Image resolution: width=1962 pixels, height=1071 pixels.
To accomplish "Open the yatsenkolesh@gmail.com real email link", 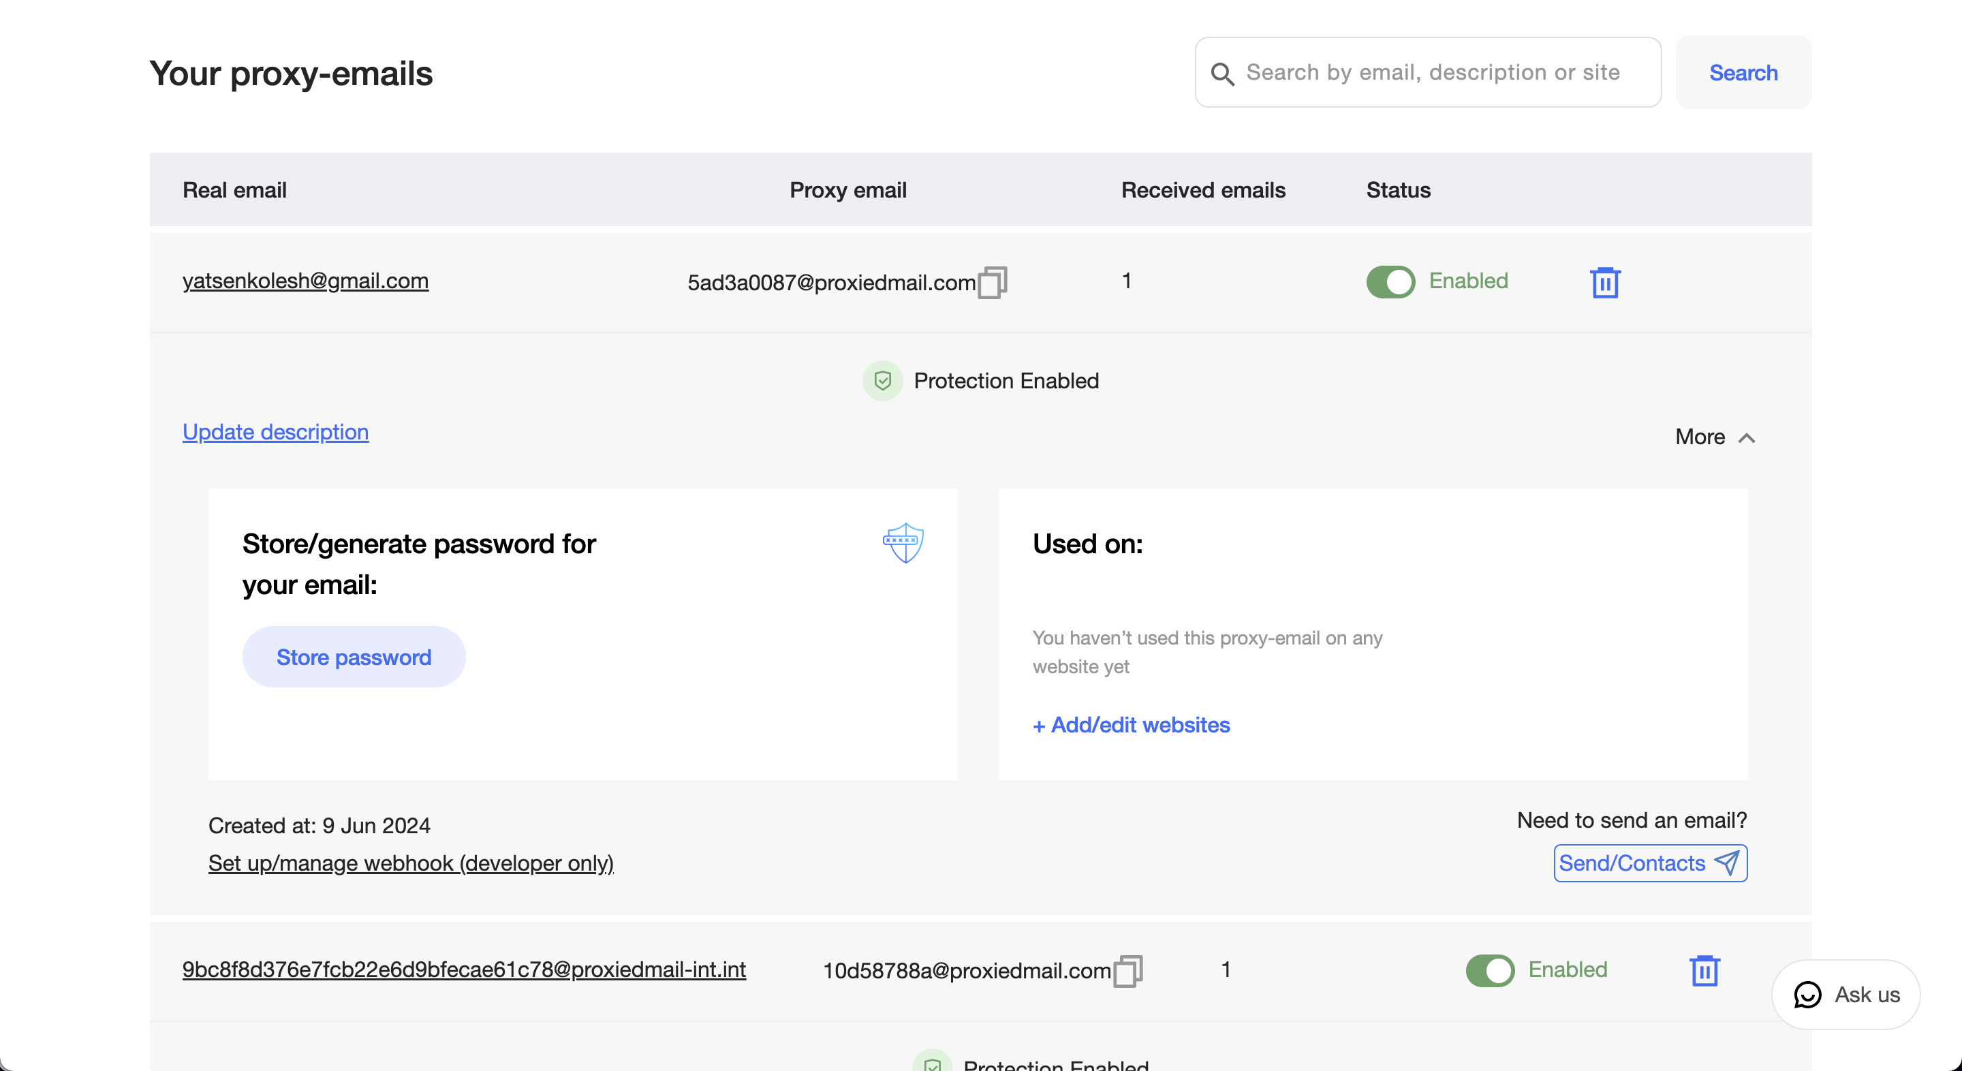I will pyautogui.click(x=305, y=281).
